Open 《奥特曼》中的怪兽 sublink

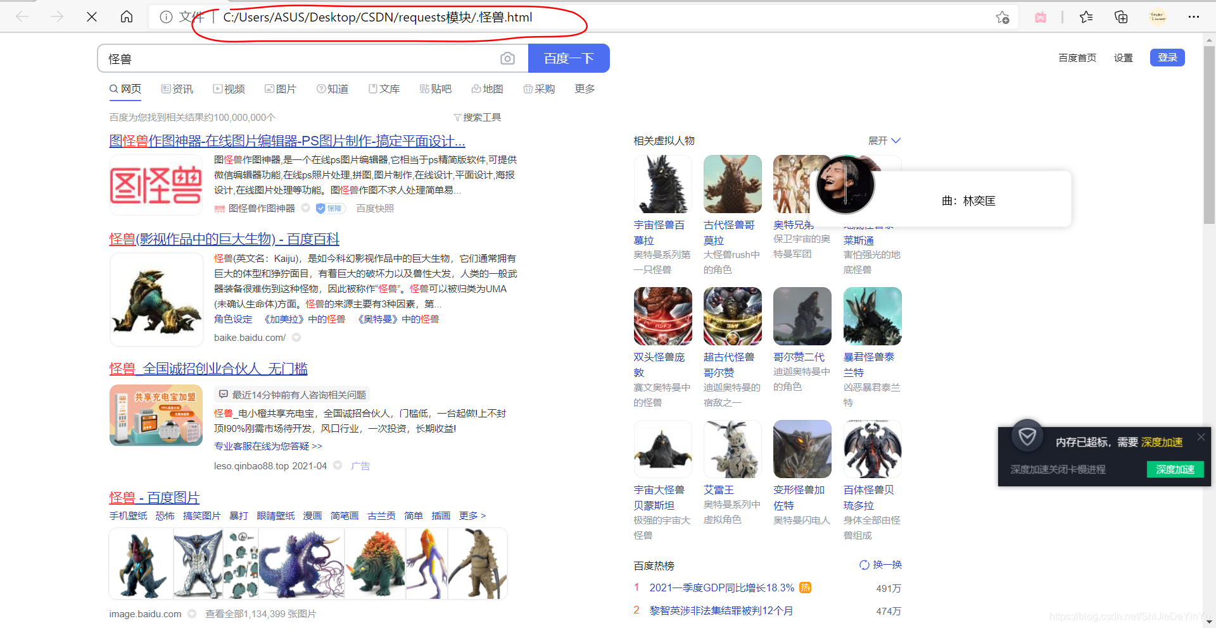[x=396, y=319]
